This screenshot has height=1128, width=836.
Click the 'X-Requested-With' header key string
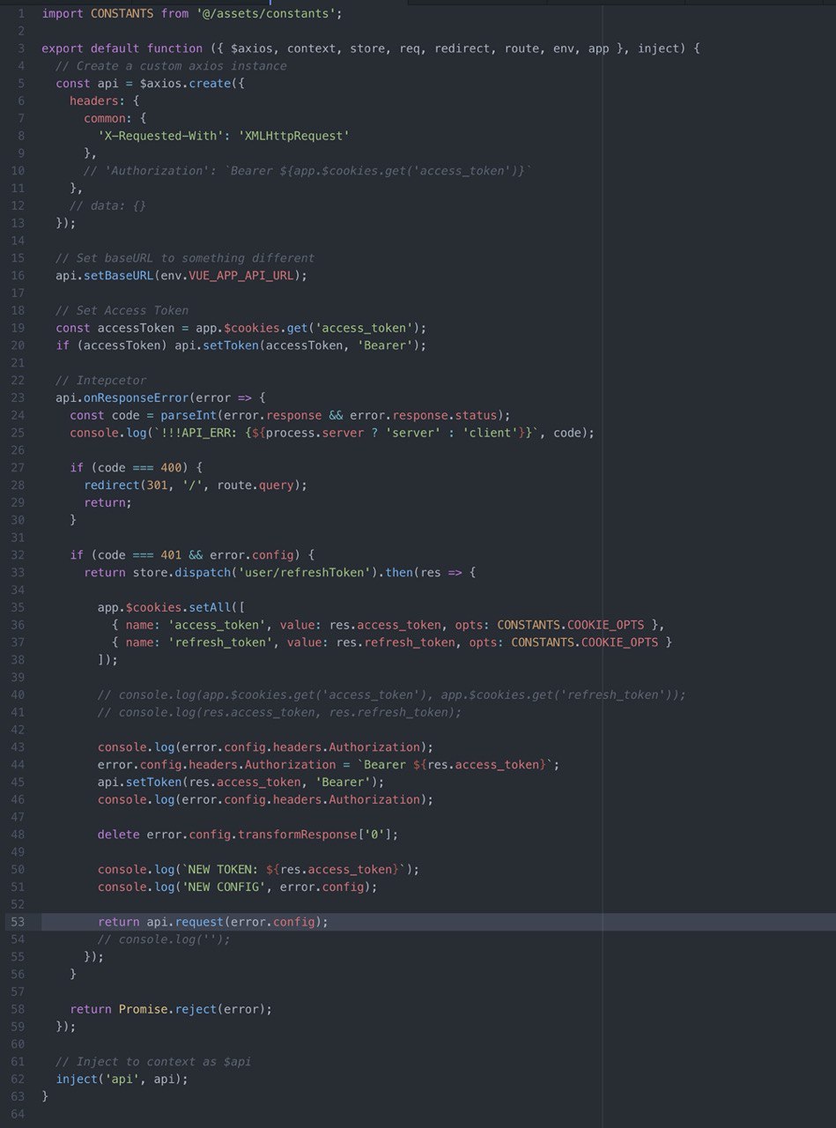pos(160,136)
